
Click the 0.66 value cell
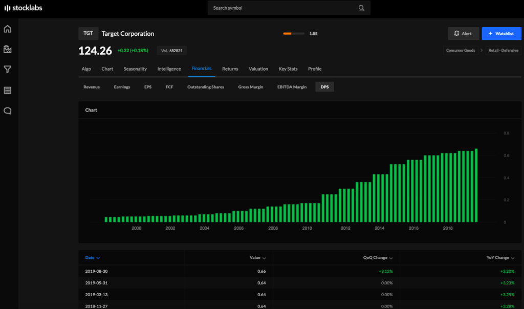click(x=261, y=271)
